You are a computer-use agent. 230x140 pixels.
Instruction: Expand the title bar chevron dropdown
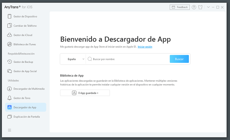[208, 7]
